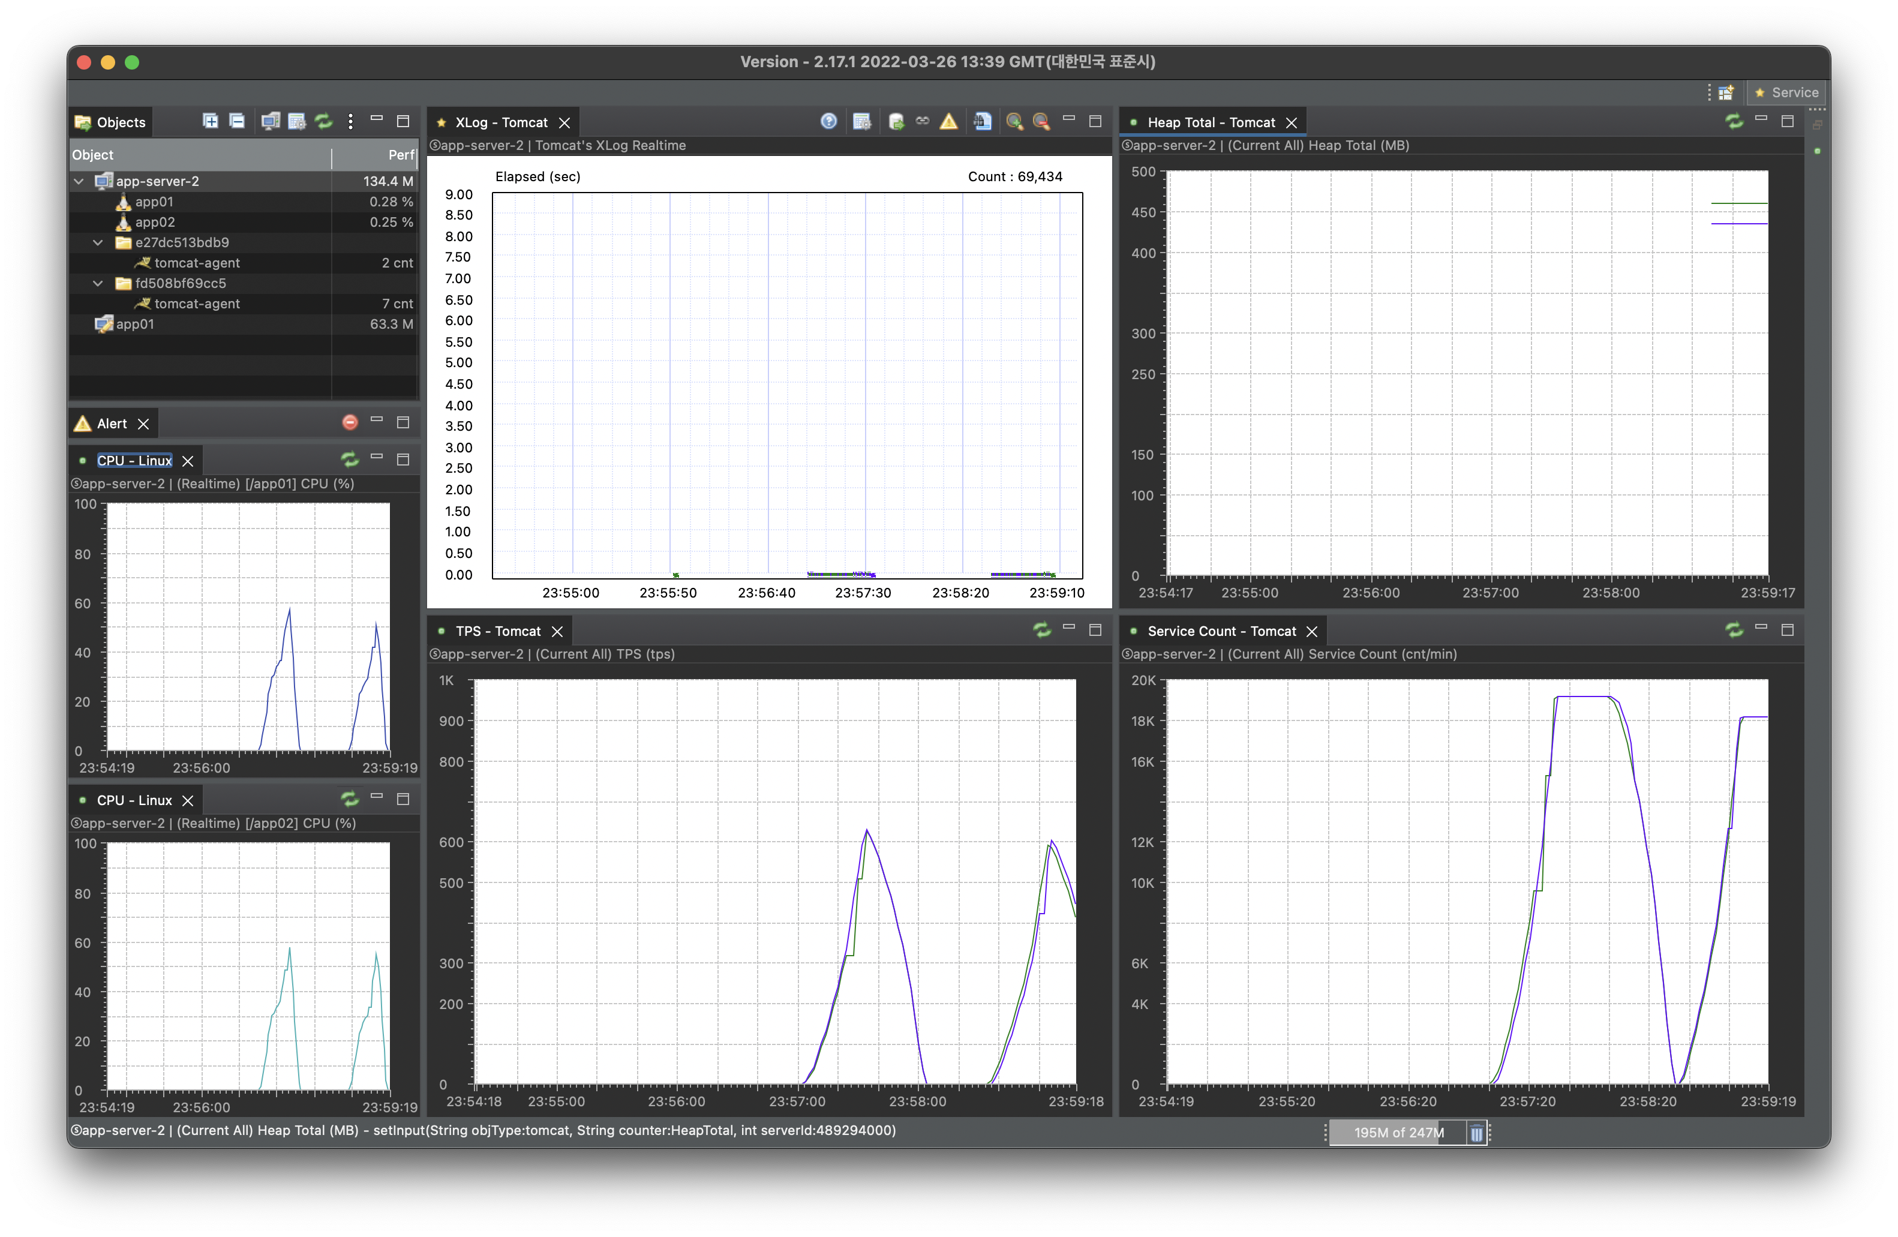Refresh the Objects panel
1898x1237 pixels.
[x=324, y=121]
